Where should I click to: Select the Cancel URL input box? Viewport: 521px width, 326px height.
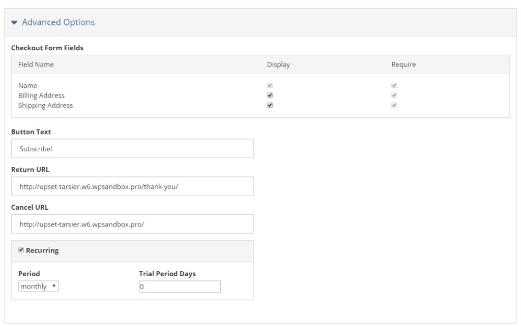[132, 224]
